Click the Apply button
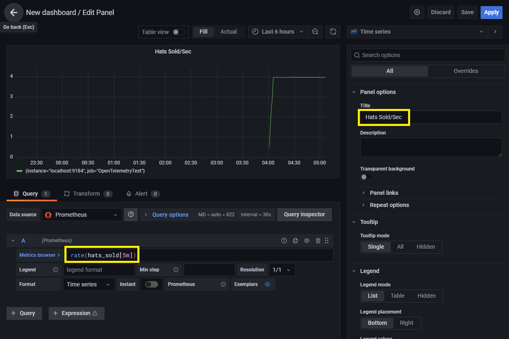This screenshot has width=509, height=339. (491, 12)
